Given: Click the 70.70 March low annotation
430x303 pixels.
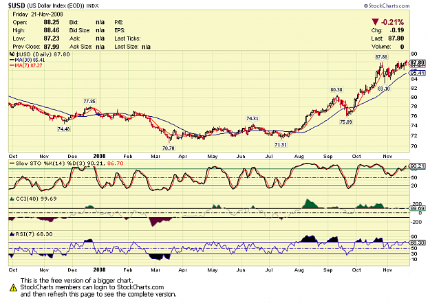Looking at the screenshot, I should click(x=169, y=148).
